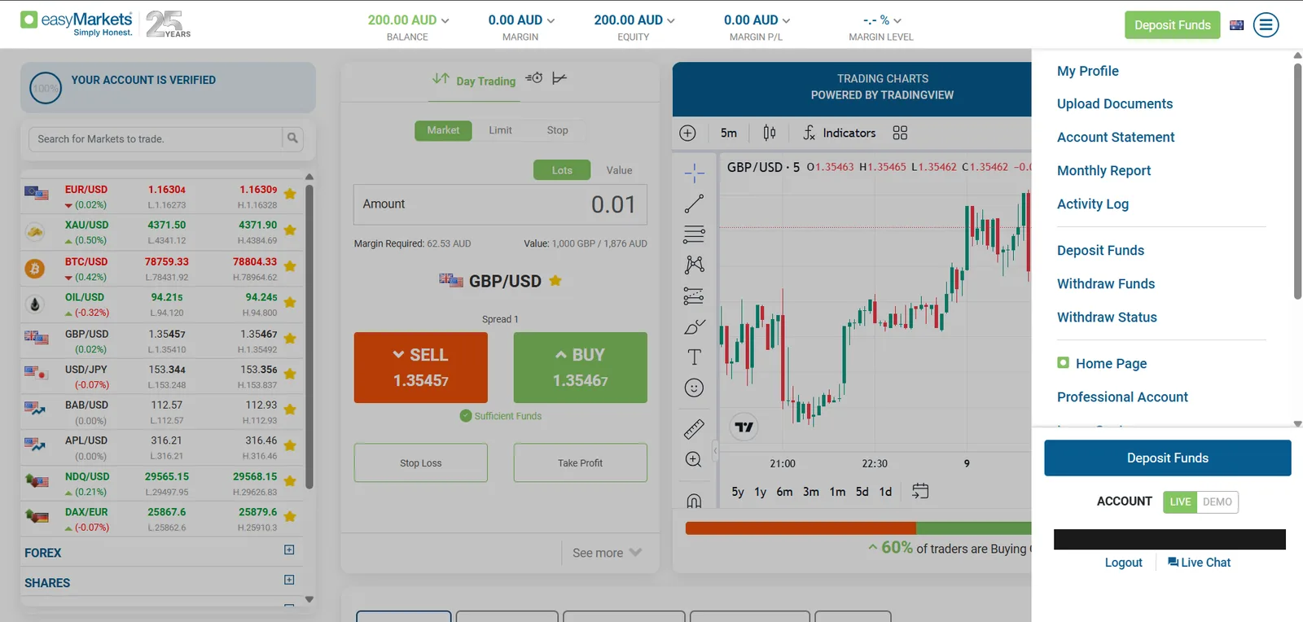Open the emoji icons tool
This screenshot has height=622, width=1303.
(x=694, y=388)
